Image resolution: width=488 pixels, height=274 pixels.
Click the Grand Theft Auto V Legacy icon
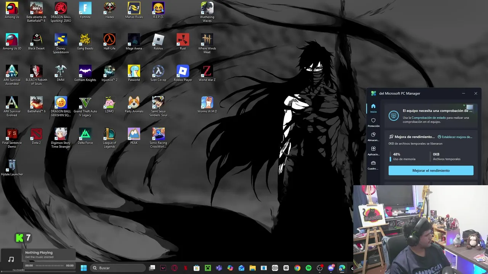point(85,107)
